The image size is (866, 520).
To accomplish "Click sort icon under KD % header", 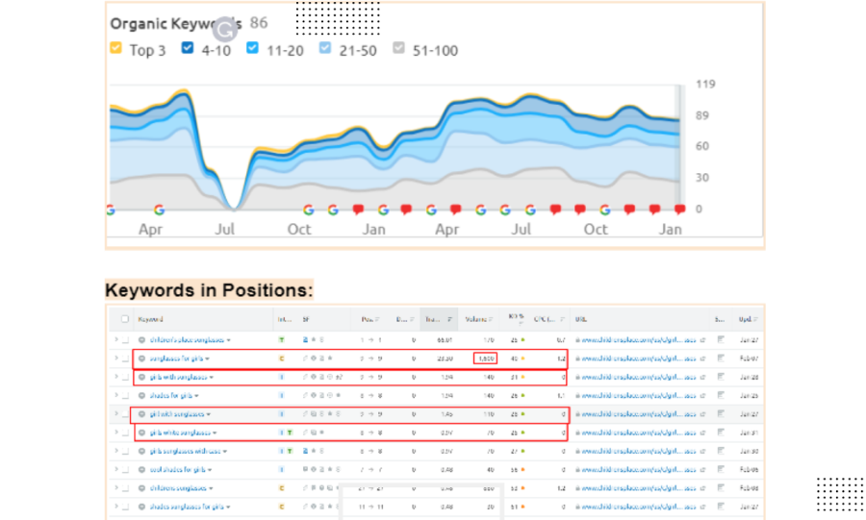I will point(521,323).
